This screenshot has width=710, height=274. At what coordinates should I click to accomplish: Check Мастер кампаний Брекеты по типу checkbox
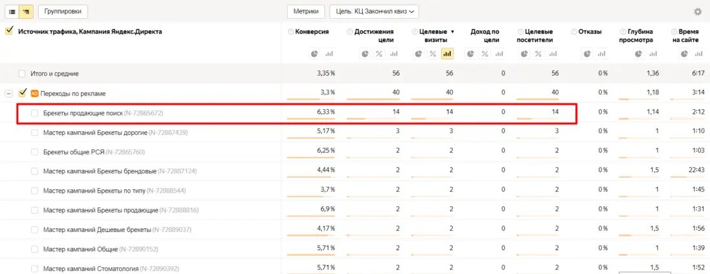click(x=34, y=191)
